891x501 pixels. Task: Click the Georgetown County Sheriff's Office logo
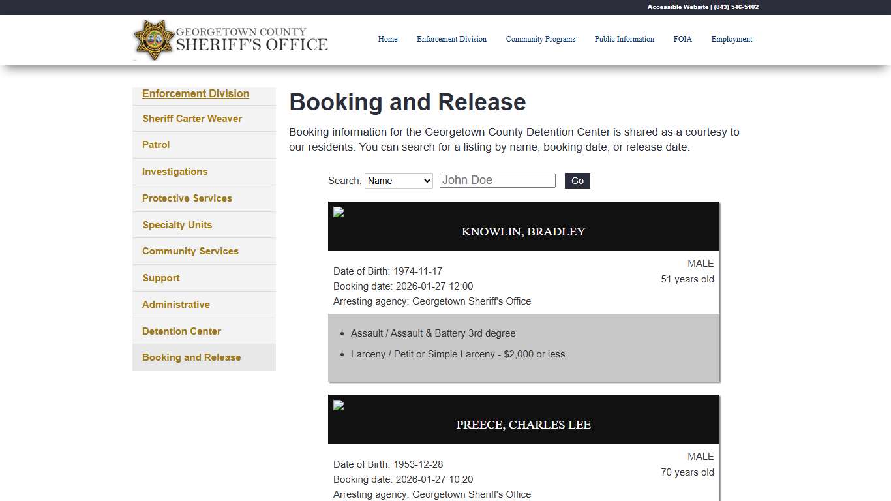point(230,40)
